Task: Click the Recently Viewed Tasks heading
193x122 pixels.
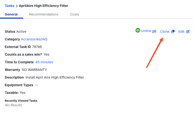Action: [x=21, y=101]
